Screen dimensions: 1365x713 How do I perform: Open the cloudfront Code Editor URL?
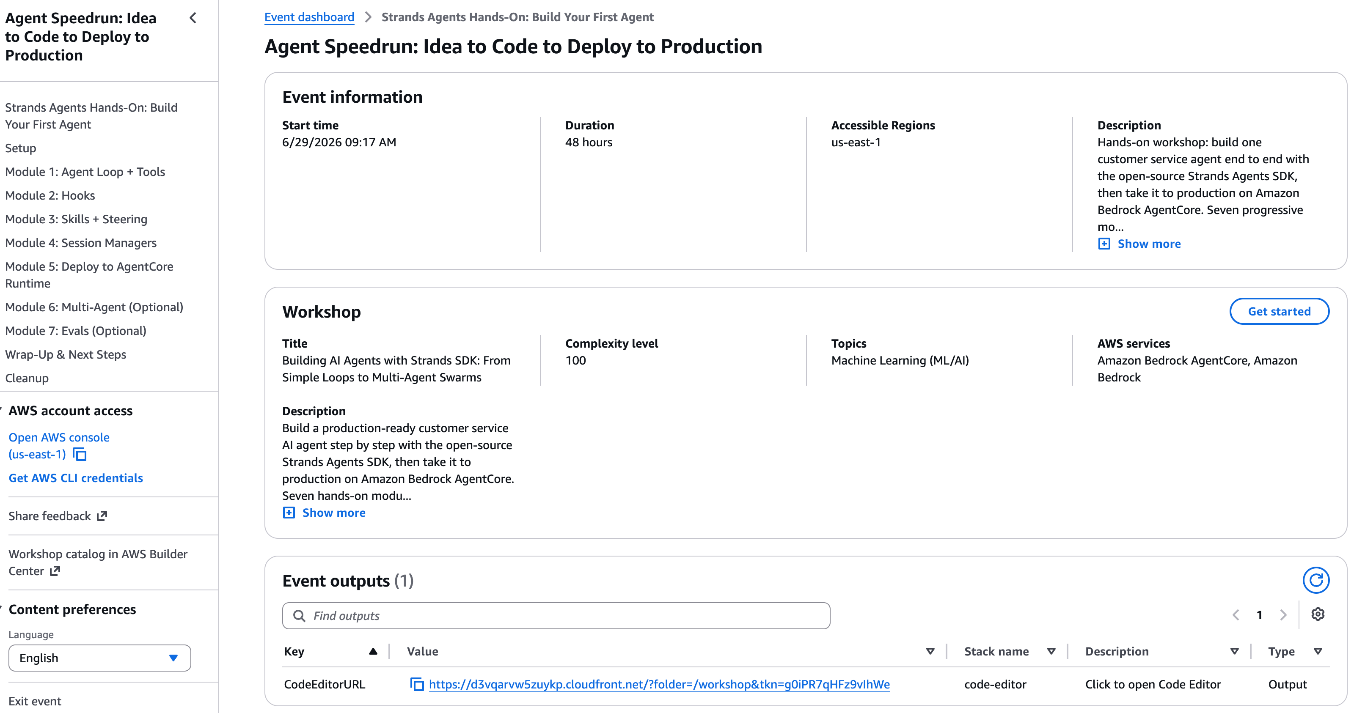click(659, 684)
